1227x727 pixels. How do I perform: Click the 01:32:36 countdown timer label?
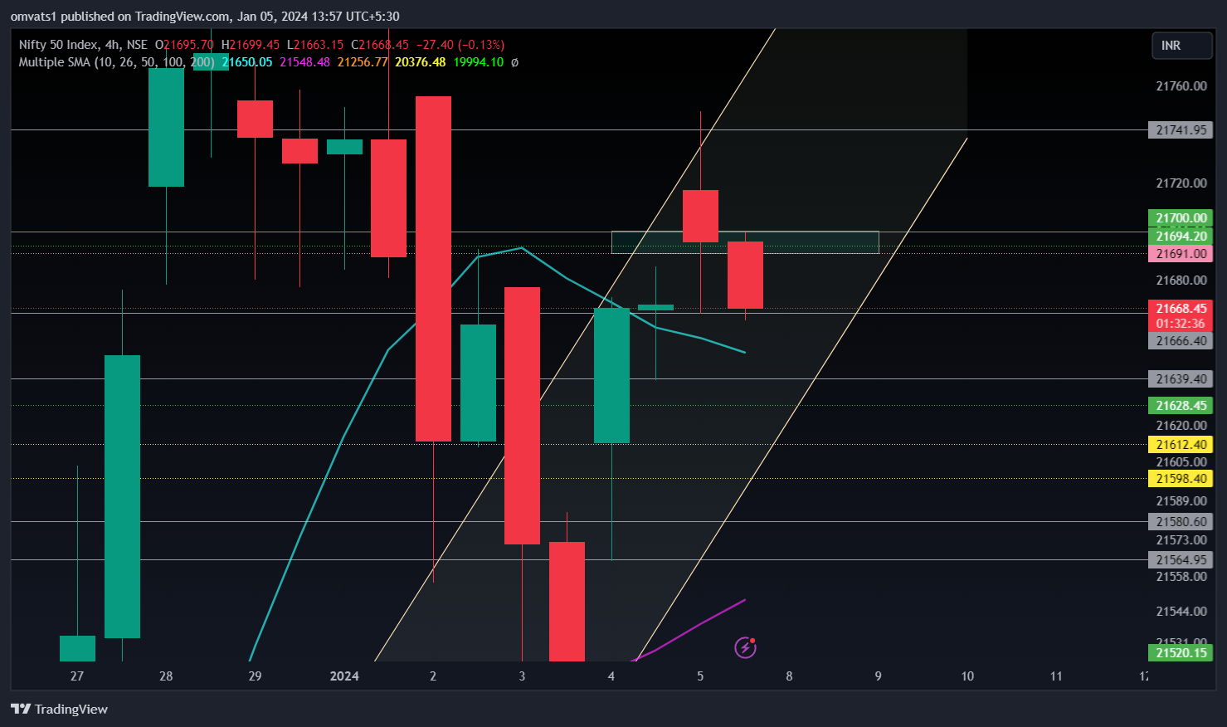click(x=1181, y=324)
